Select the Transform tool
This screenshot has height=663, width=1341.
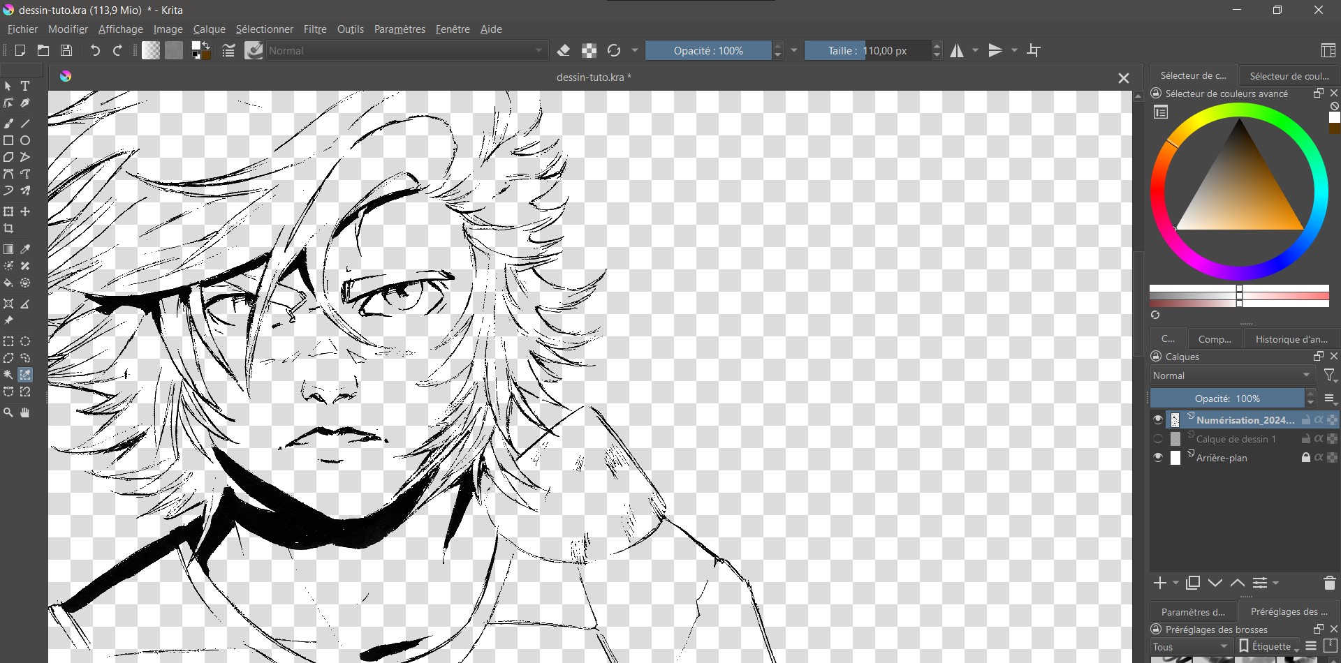coord(8,211)
